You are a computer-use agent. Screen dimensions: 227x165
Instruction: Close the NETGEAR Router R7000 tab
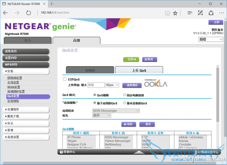pyautogui.click(x=44, y=4)
